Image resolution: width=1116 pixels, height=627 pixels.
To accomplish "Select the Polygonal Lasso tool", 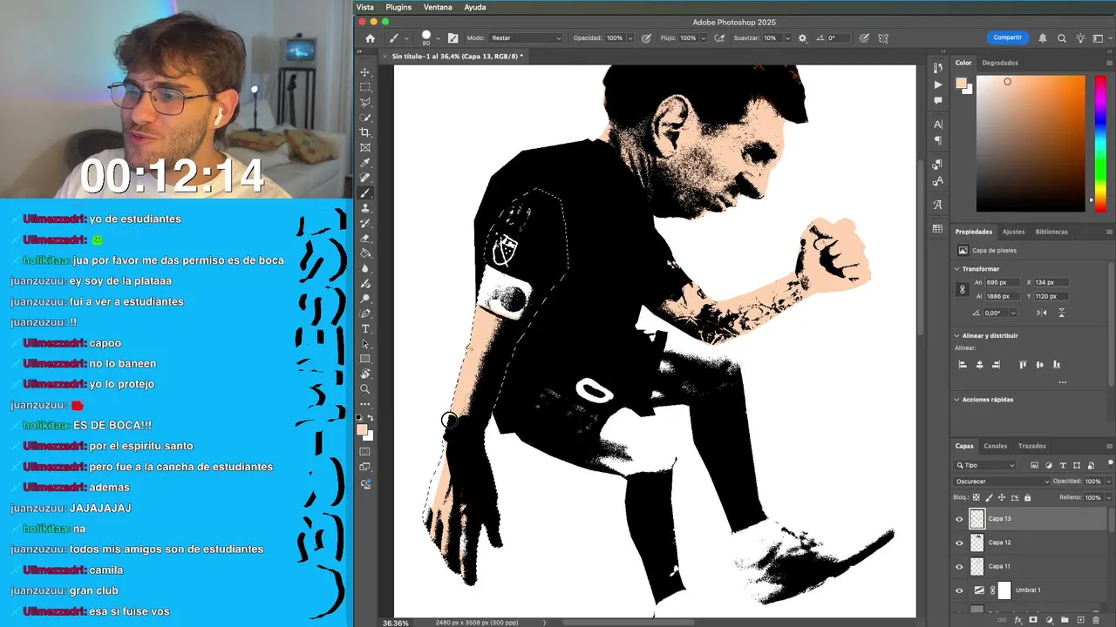I will 365,103.
